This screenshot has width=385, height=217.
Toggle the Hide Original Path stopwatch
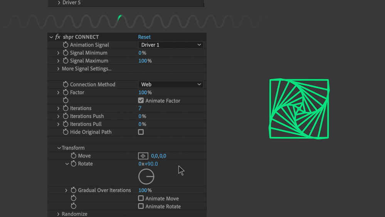(x=66, y=132)
